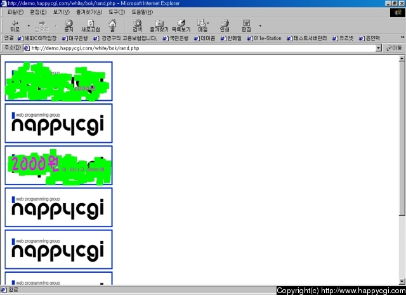Click the Print (인쇄) toolbar icon

225,26
